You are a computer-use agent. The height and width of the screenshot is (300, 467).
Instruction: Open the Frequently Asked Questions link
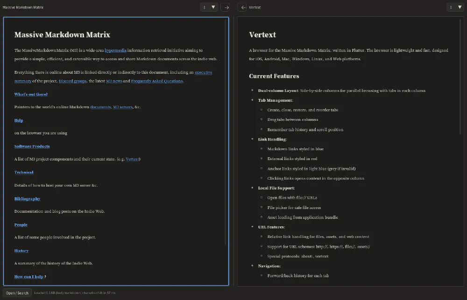(x=157, y=81)
